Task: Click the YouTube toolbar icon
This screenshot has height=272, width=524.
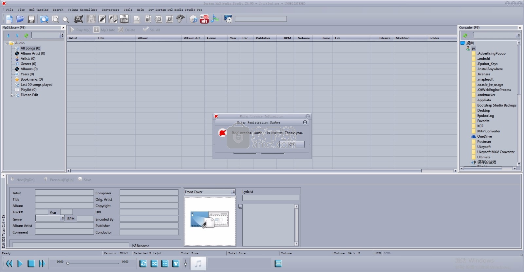Action: pyautogui.click(x=124, y=19)
